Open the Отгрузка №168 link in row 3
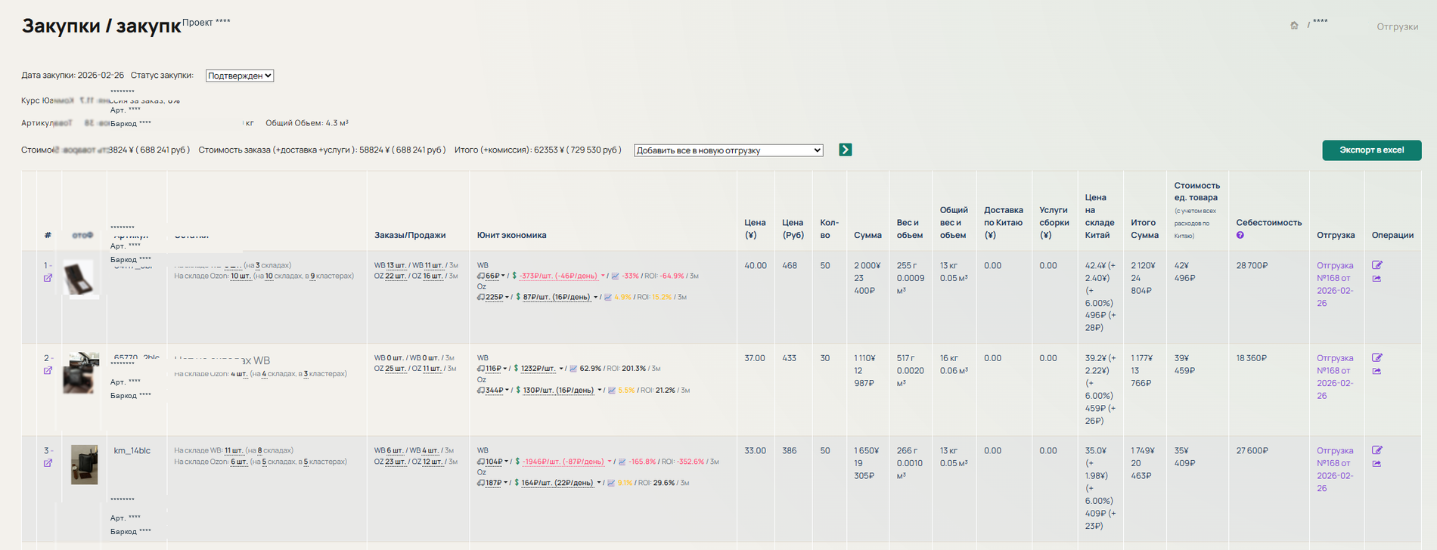 (1335, 469)
